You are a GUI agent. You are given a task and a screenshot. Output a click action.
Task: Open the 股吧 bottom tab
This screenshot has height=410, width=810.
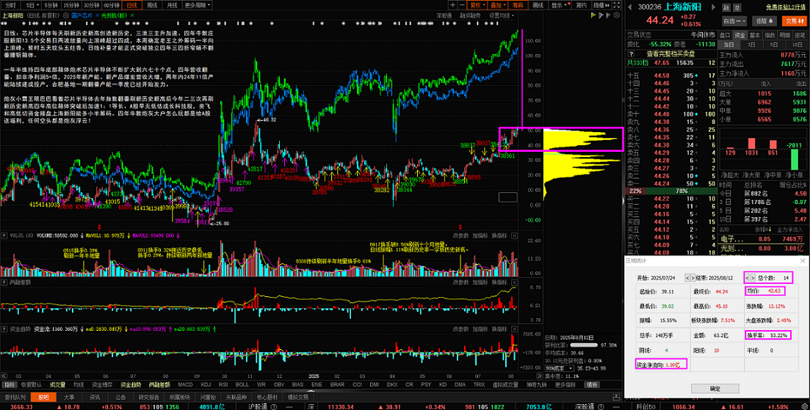[43, 397]
